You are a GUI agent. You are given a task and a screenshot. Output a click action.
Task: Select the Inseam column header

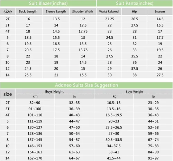[160, 11]
